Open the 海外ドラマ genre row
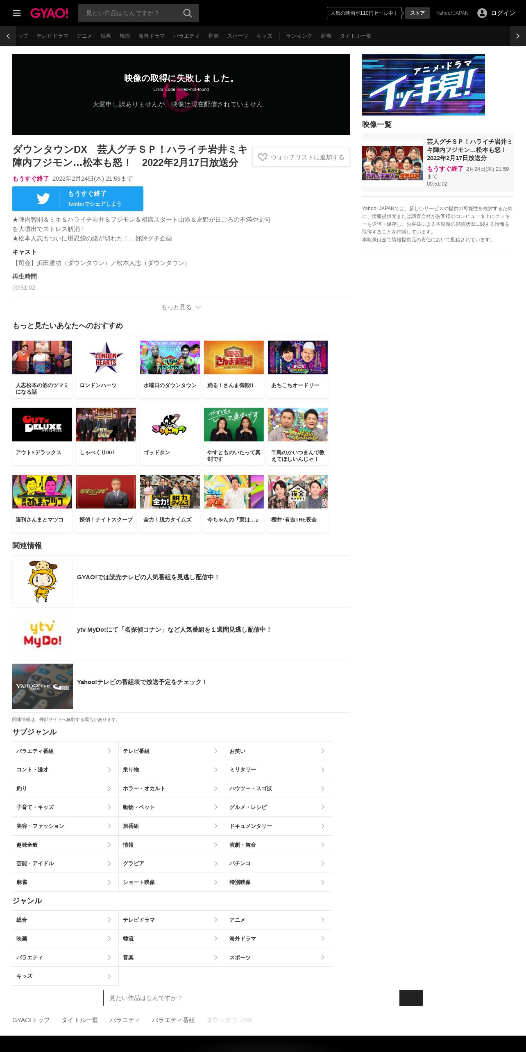526x1052 pixels. (x=278, y=939)
